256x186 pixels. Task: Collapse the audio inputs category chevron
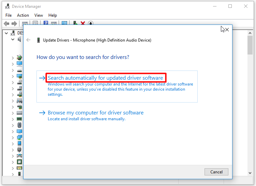point(13,39)
